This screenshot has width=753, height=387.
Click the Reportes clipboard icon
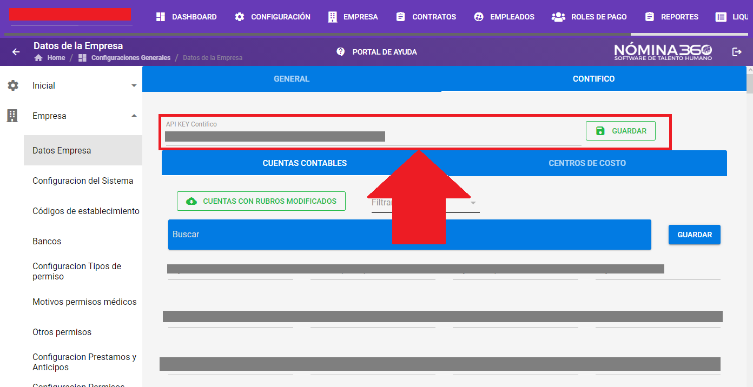[650, 17]
